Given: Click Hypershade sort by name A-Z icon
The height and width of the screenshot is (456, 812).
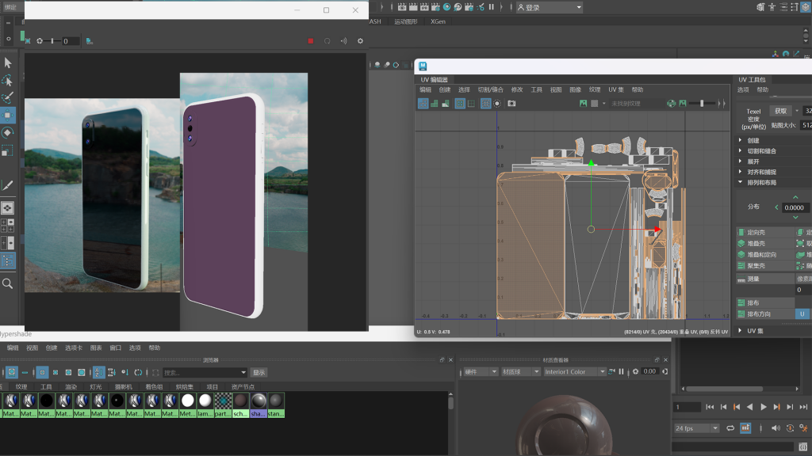Looking at the screenshot, I should click(x=98, y=372).
